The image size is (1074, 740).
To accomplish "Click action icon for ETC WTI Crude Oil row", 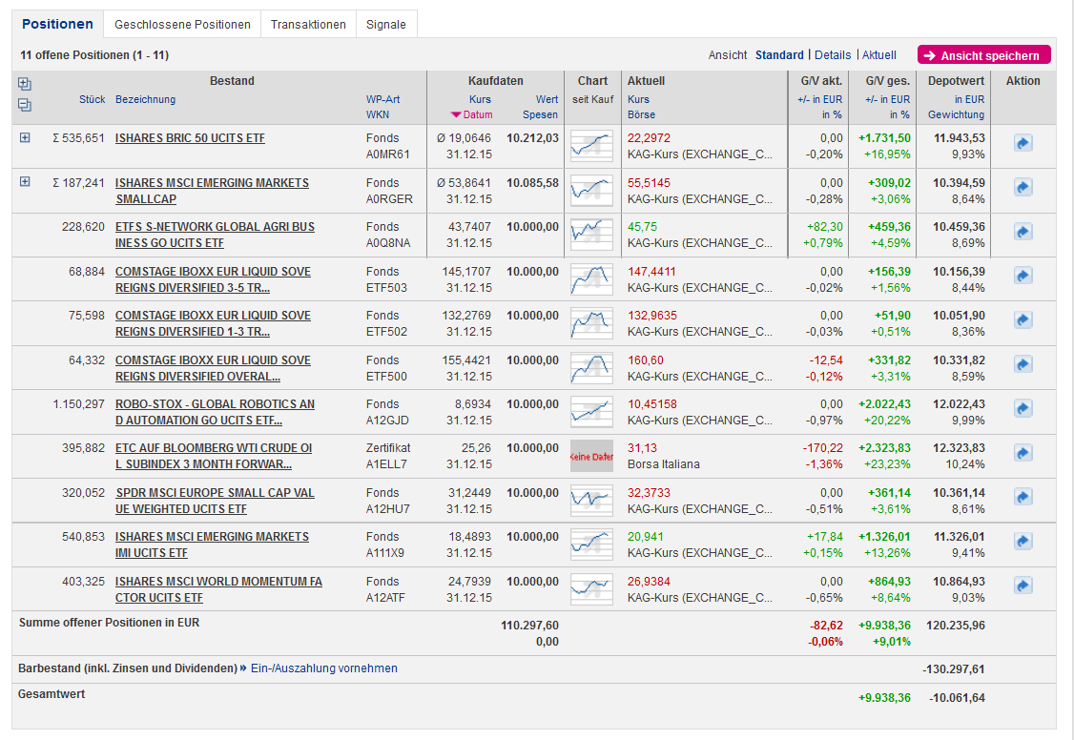I will tap(1022, 453).
